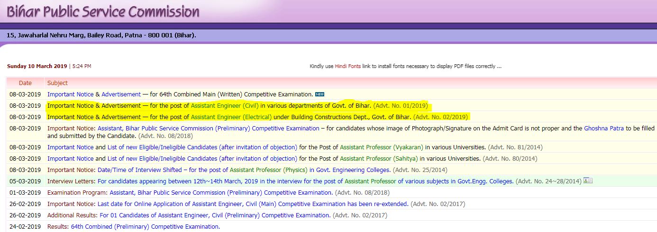Click the 24-02-2019 date cell
657x232 pixels.
(x=26, y=226)
